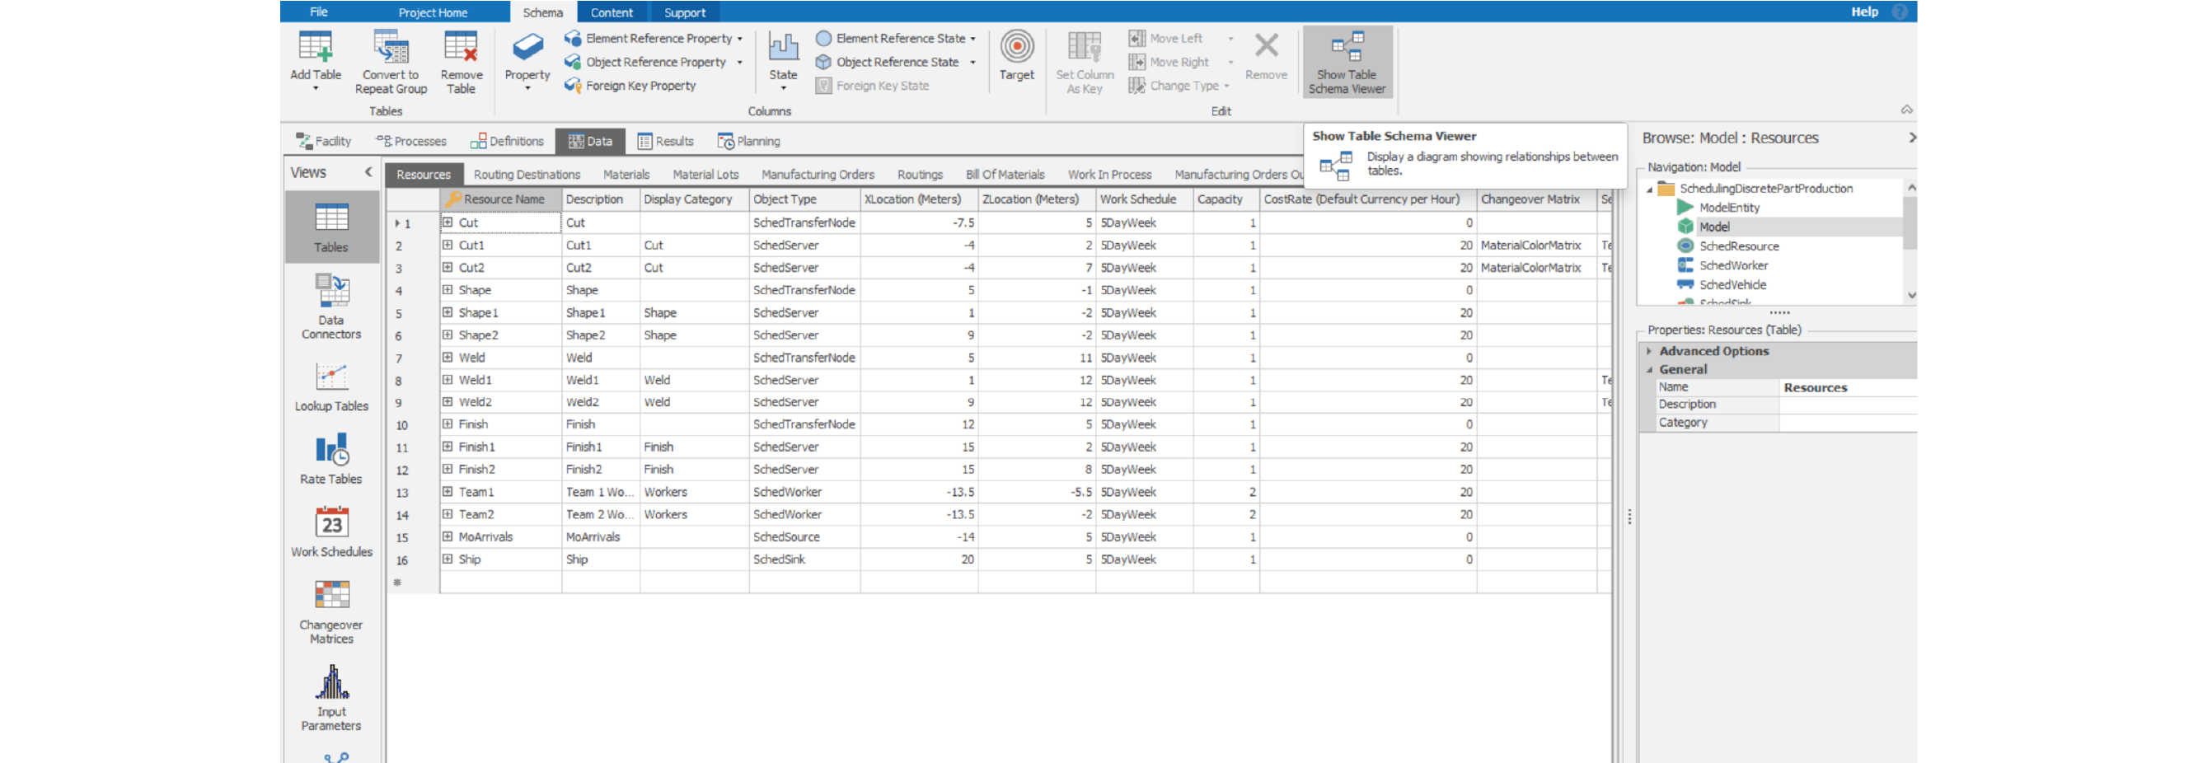Expand the Cut1 resource row
The image size is (2198, 763).
[448, 245]
